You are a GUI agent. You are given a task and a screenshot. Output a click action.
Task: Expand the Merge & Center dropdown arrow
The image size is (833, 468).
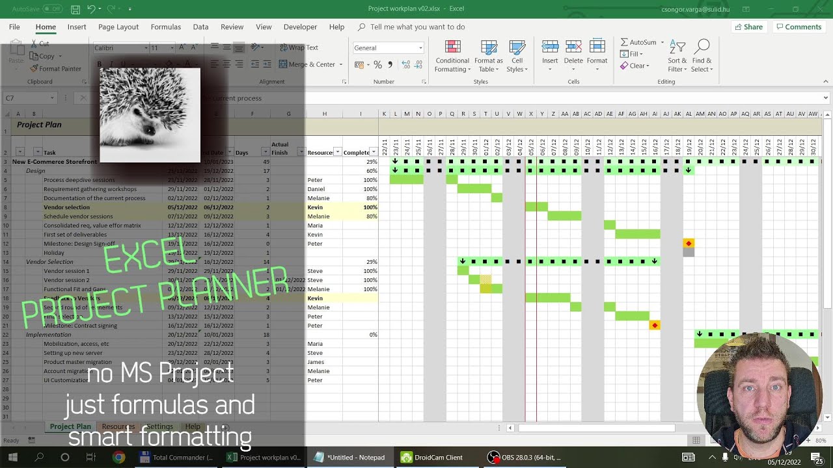340,64
